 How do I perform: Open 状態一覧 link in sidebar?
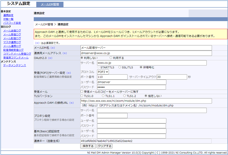[8, 19]
